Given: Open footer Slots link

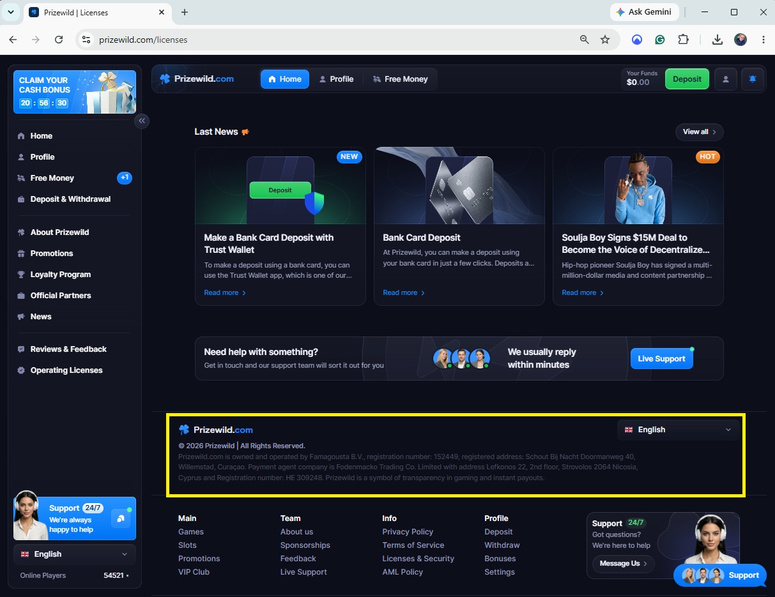Looking at the screenshot, I should coord(187,545).
